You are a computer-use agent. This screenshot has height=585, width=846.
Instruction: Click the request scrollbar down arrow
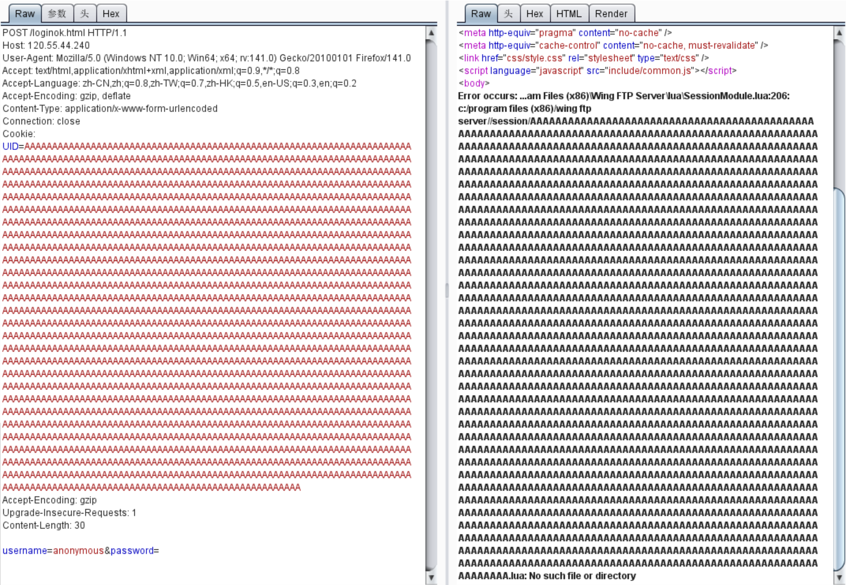[432, 577]
